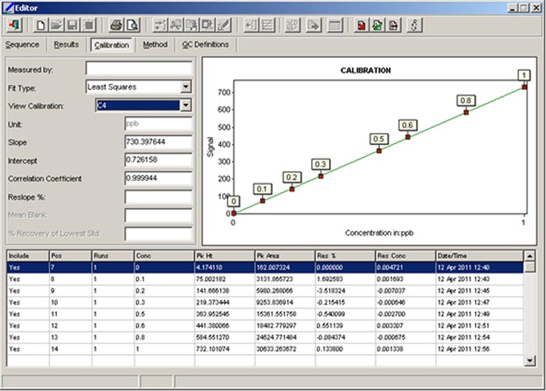The height and width of the screenshot is (391, 546).
Task: Open the View Calibration dropdown arrow
Action: 185,105
